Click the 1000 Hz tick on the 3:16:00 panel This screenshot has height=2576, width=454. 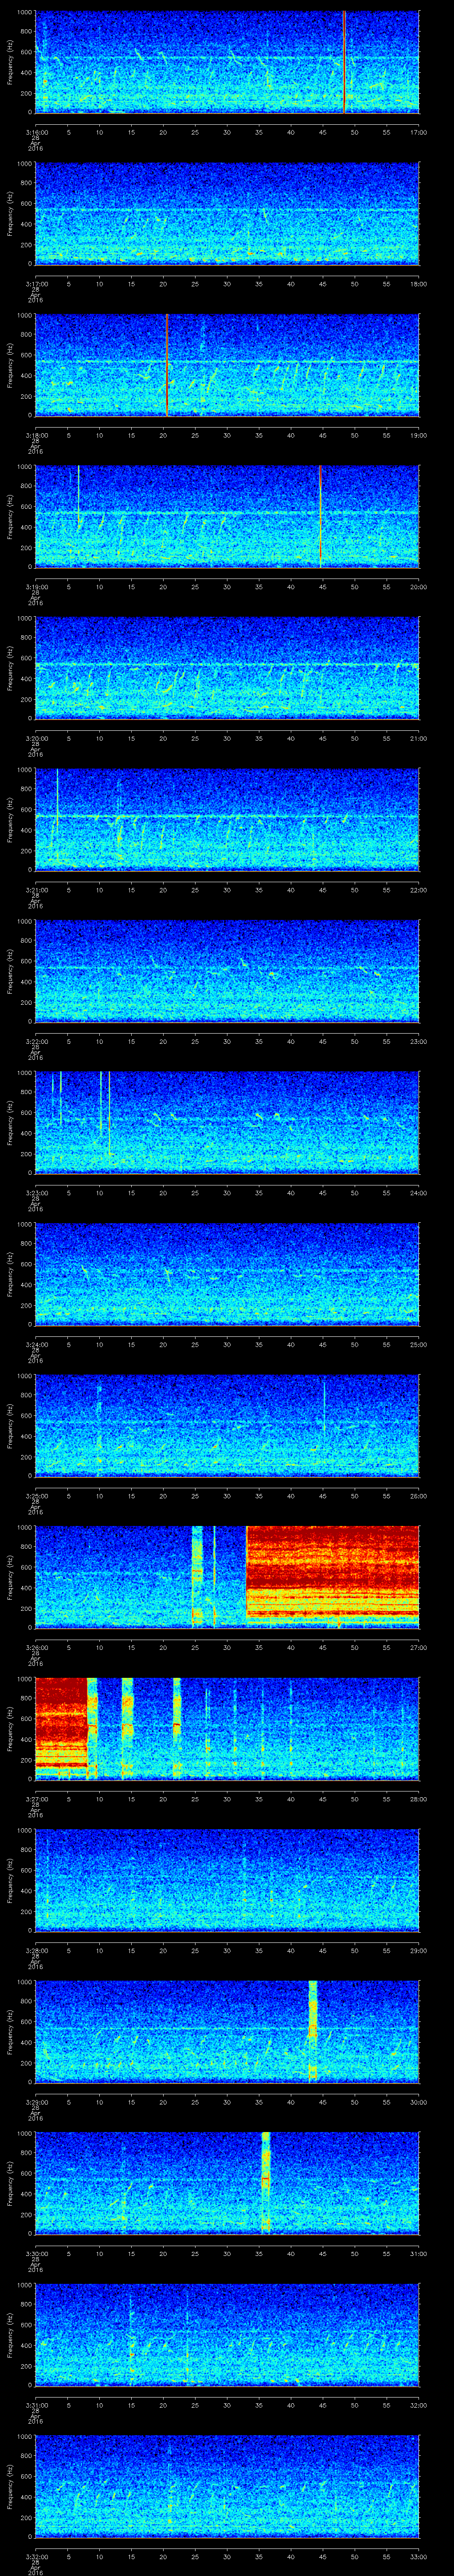pyautogui.click(x=25, y=13)
